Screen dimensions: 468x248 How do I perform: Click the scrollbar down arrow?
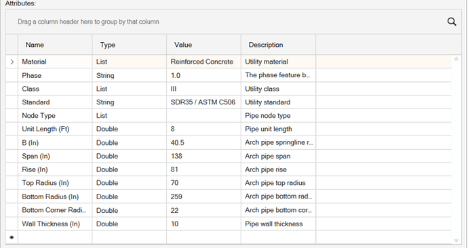(456, 241)
